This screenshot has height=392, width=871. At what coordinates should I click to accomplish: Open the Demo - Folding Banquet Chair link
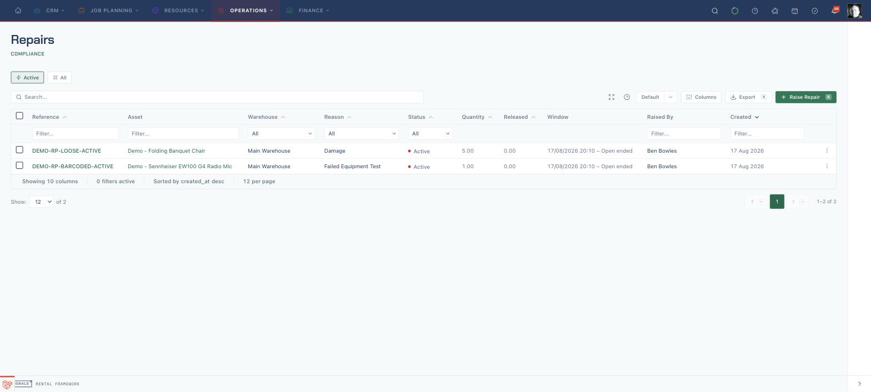[166, 150]
